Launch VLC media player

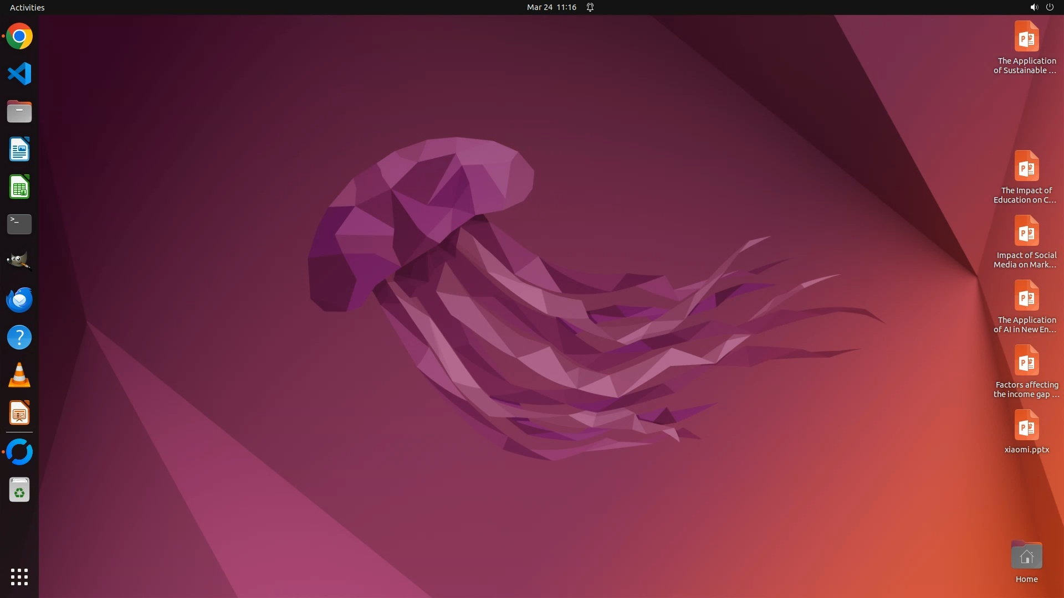click(19, 375)
